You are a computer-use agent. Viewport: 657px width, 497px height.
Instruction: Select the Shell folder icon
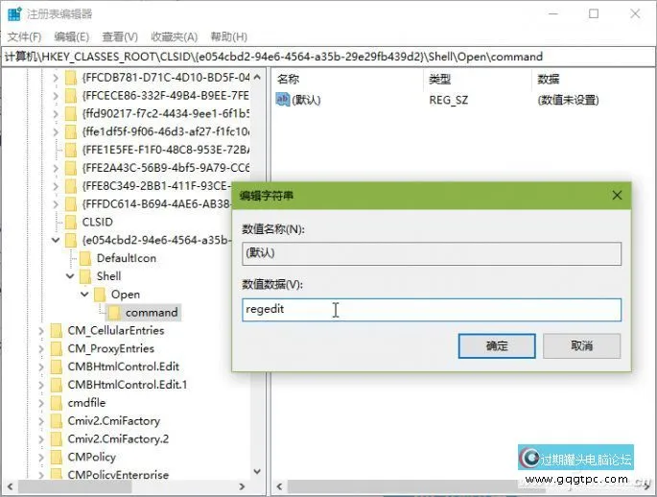(85, 276)
